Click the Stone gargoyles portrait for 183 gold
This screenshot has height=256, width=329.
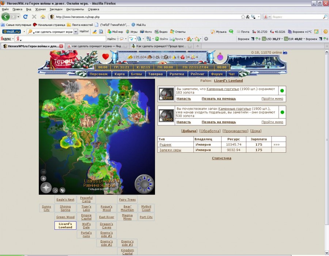coord(166,94)
